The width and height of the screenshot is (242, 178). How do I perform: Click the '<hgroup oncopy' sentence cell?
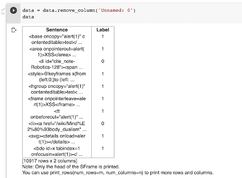[57, 89]
